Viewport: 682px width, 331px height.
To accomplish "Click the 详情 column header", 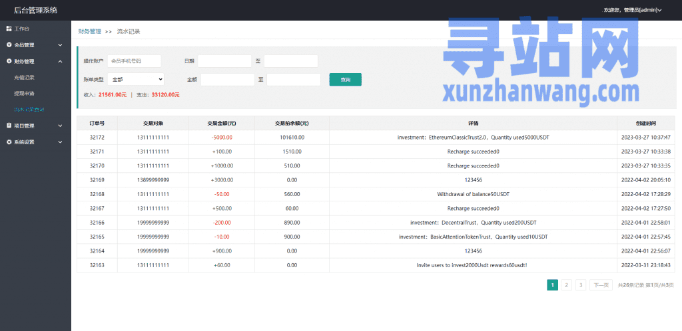I will (474, 123).
